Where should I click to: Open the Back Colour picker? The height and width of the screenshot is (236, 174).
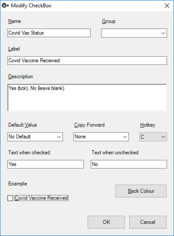[141, 191]
